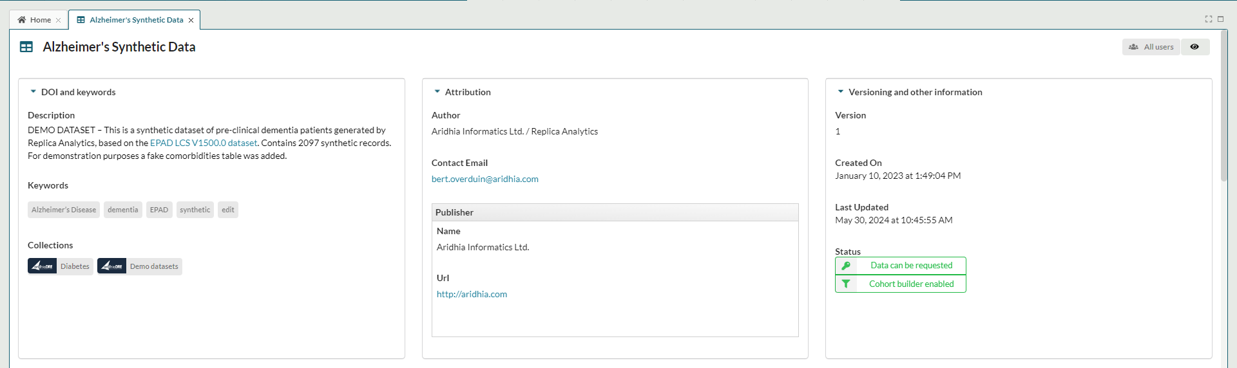Image resolution: width=1237 pixels, height=368 pixels.
Task: Click the Diabetes collection logo icon
Action: [x=43, y=266]
